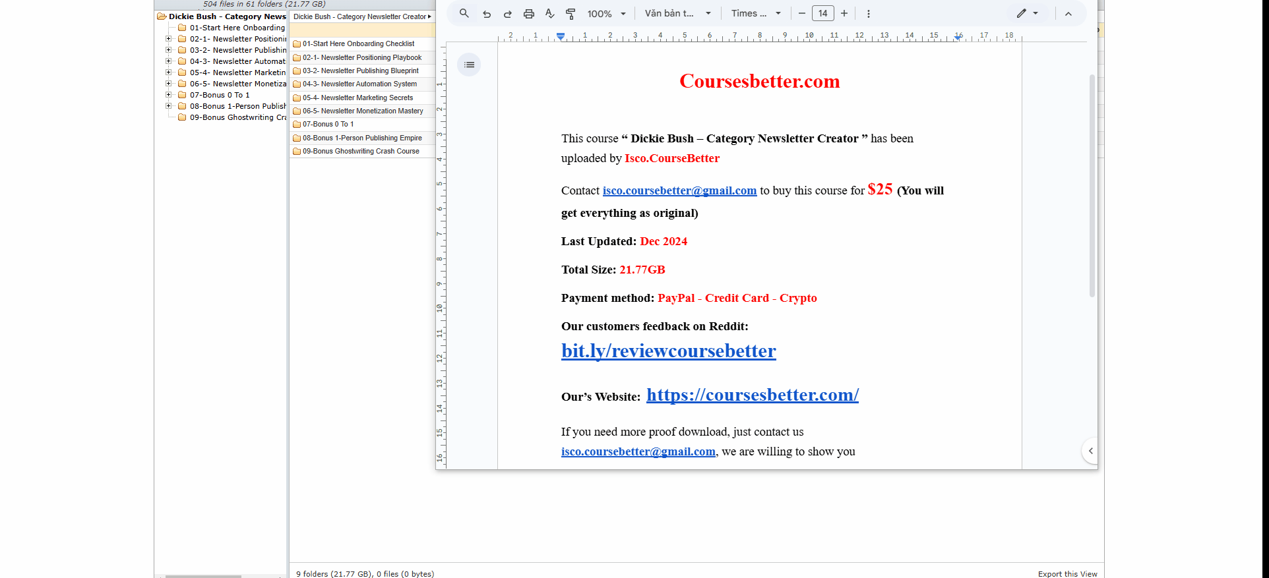Image resolution: width=1269 pixels, height=578 pixels.
Task: Click folder icon of 06-5- Newsletter Monetiza tree item
Action: point(182,84)
